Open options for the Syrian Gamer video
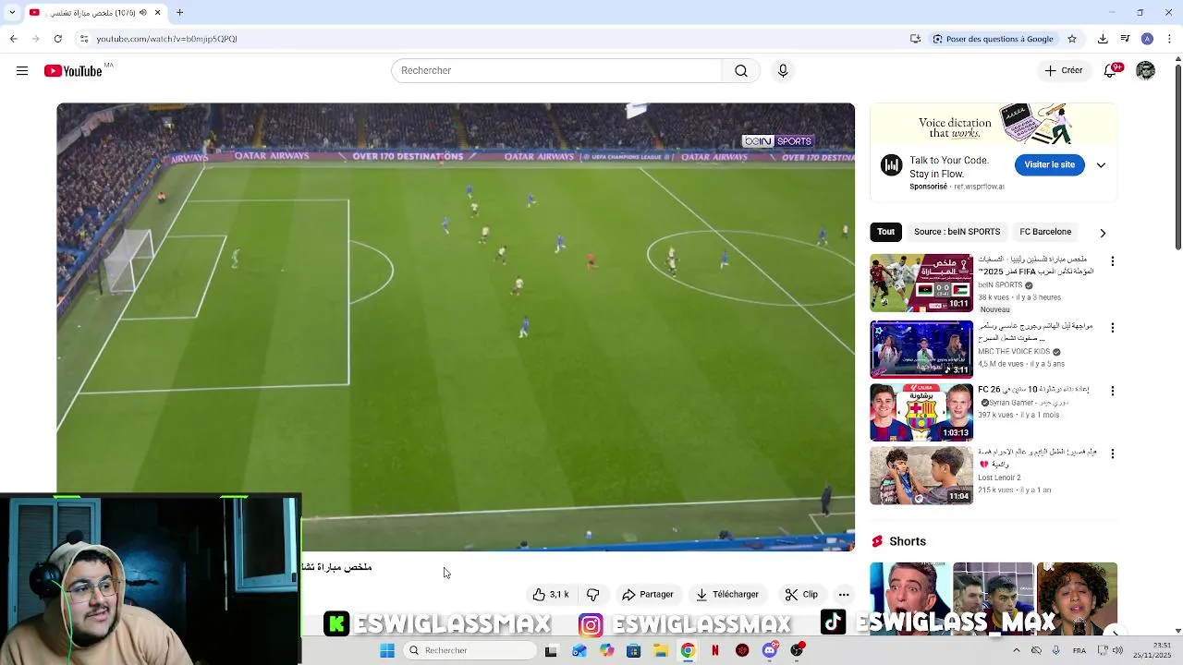 coord(1113,391)
